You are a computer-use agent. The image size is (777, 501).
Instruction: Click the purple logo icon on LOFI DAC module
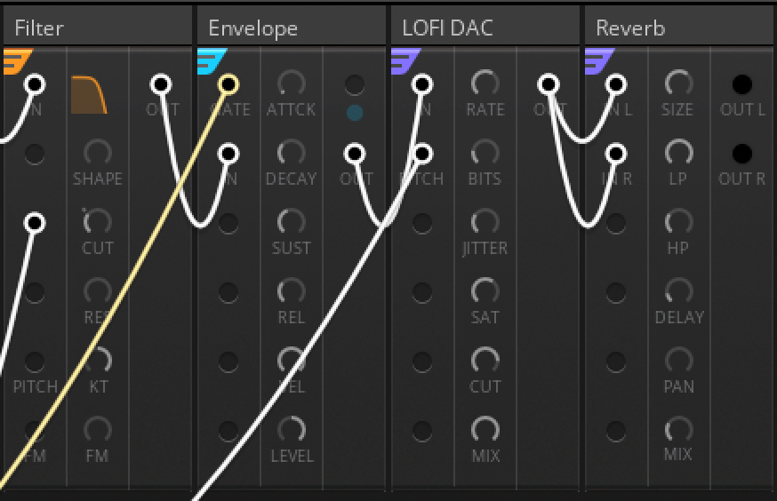tap(405, 61)
